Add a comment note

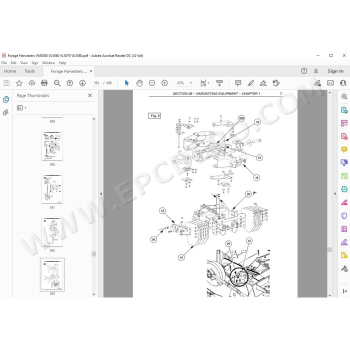pyautogui.click(x=238, y=83)
